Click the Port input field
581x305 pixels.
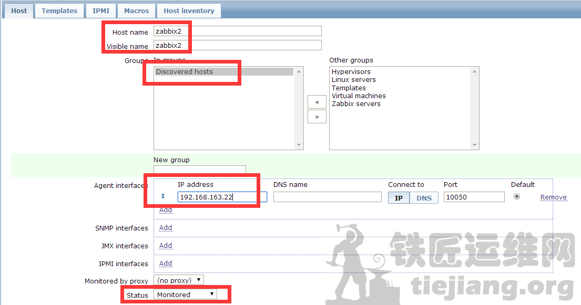(474, 197)
